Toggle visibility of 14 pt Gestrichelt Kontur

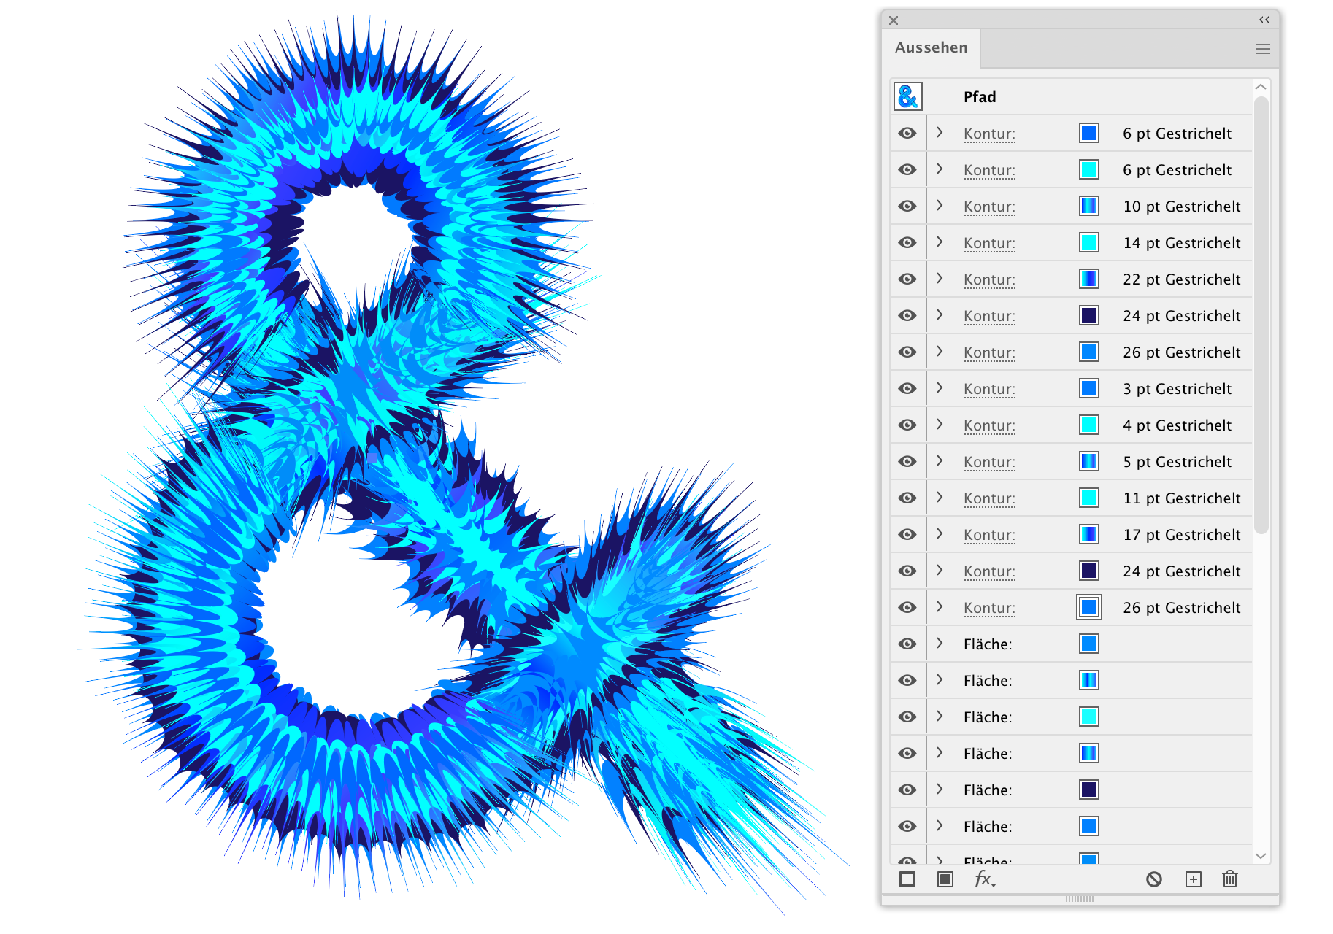coord(907,242)
